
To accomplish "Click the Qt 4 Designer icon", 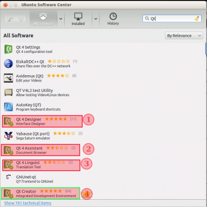I will 8,121.
